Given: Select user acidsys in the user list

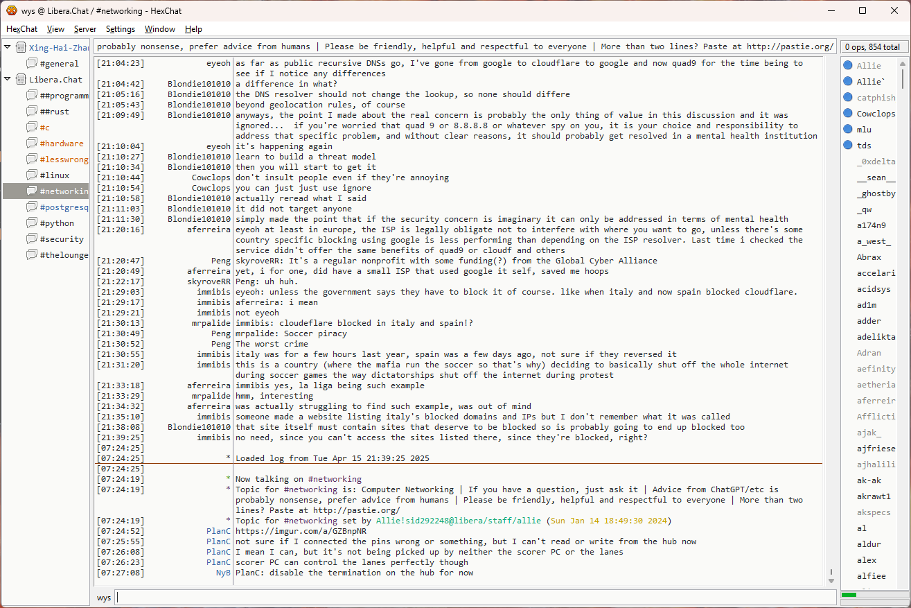Looking at the screenshot, I should [x=874, y=288].
